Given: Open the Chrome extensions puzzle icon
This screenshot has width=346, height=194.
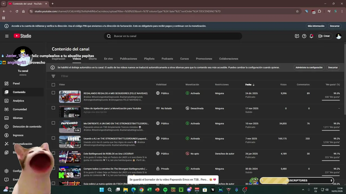Looking at the screenshot, I should point(320,11).
